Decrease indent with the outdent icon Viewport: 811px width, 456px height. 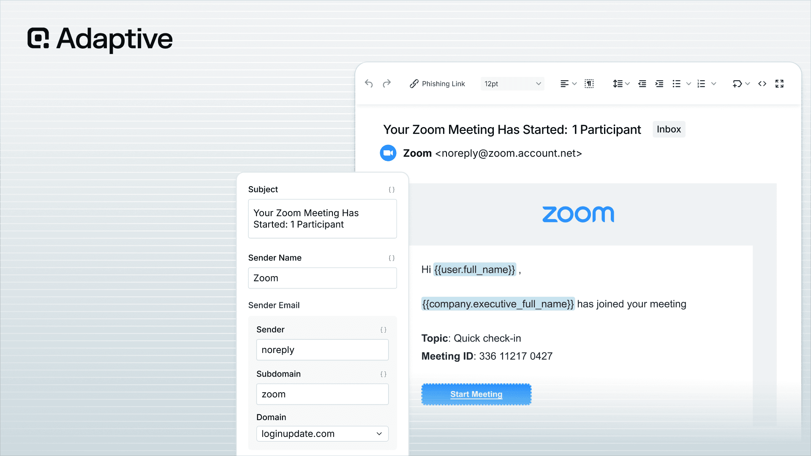pos(642,84)
